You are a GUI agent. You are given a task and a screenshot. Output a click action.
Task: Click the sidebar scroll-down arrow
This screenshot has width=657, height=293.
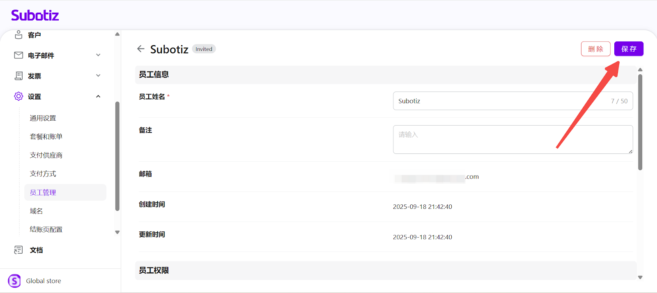(x=117, y=232)
